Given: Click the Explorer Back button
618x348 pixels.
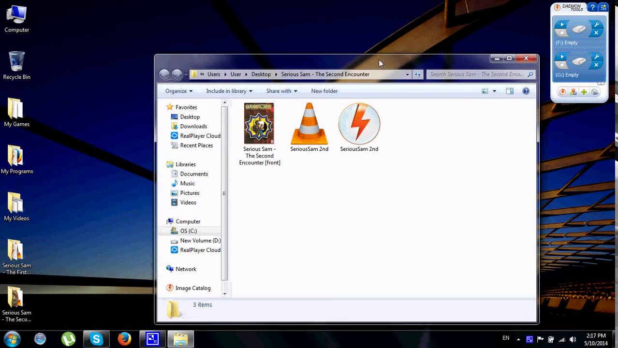Looking at the screenshot, I should coord(164,74).
